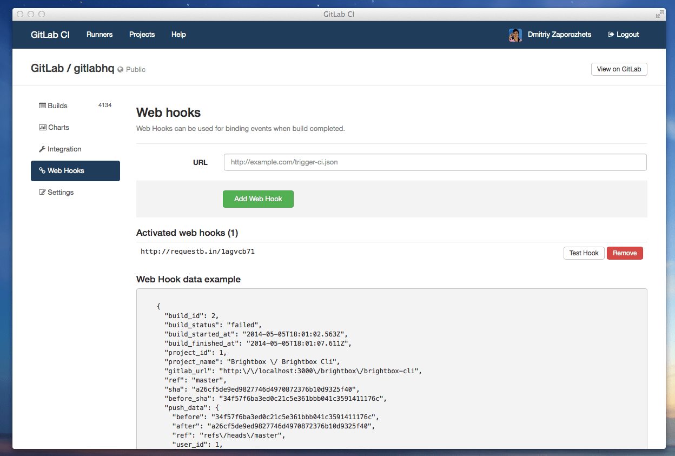This screenshot has height=456, width=675.
Task: Click the user avatar picture
Action: point(515,35)
